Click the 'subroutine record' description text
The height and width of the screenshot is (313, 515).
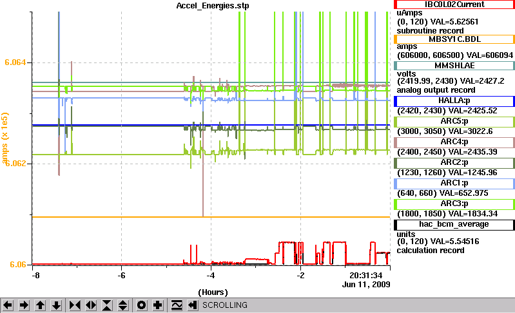431,31
